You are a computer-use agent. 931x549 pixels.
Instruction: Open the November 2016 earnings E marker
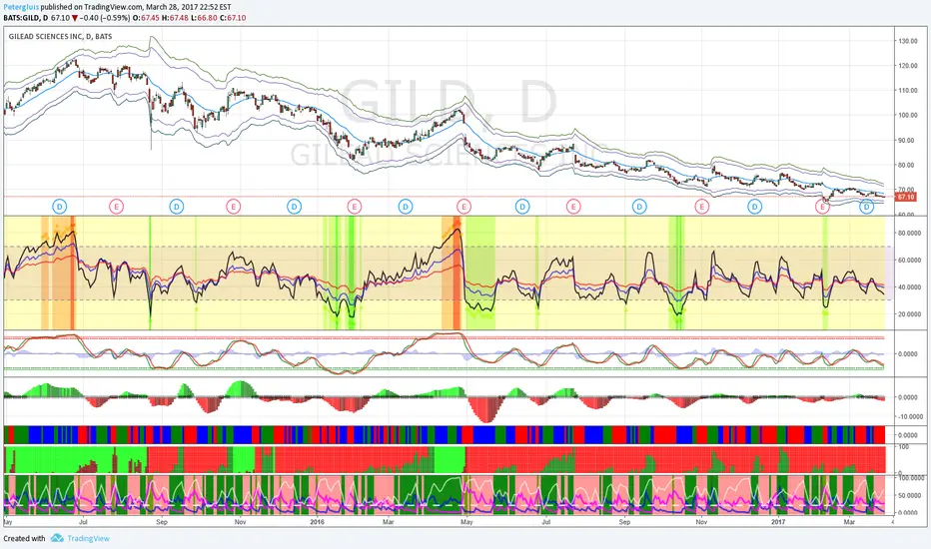702,207
